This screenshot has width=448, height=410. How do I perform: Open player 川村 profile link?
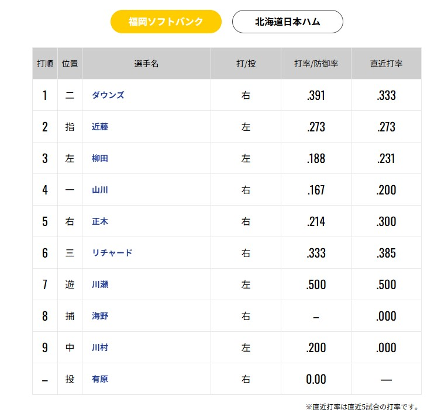(x=100, y=348)
